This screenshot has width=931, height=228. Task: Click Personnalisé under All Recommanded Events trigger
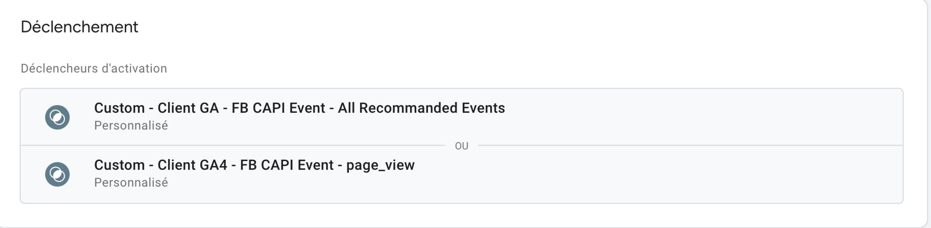coord(131,126)
